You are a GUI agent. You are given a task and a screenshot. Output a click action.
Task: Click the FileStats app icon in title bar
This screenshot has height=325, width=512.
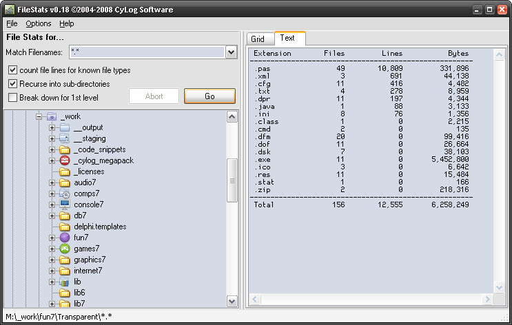(9, 10)
